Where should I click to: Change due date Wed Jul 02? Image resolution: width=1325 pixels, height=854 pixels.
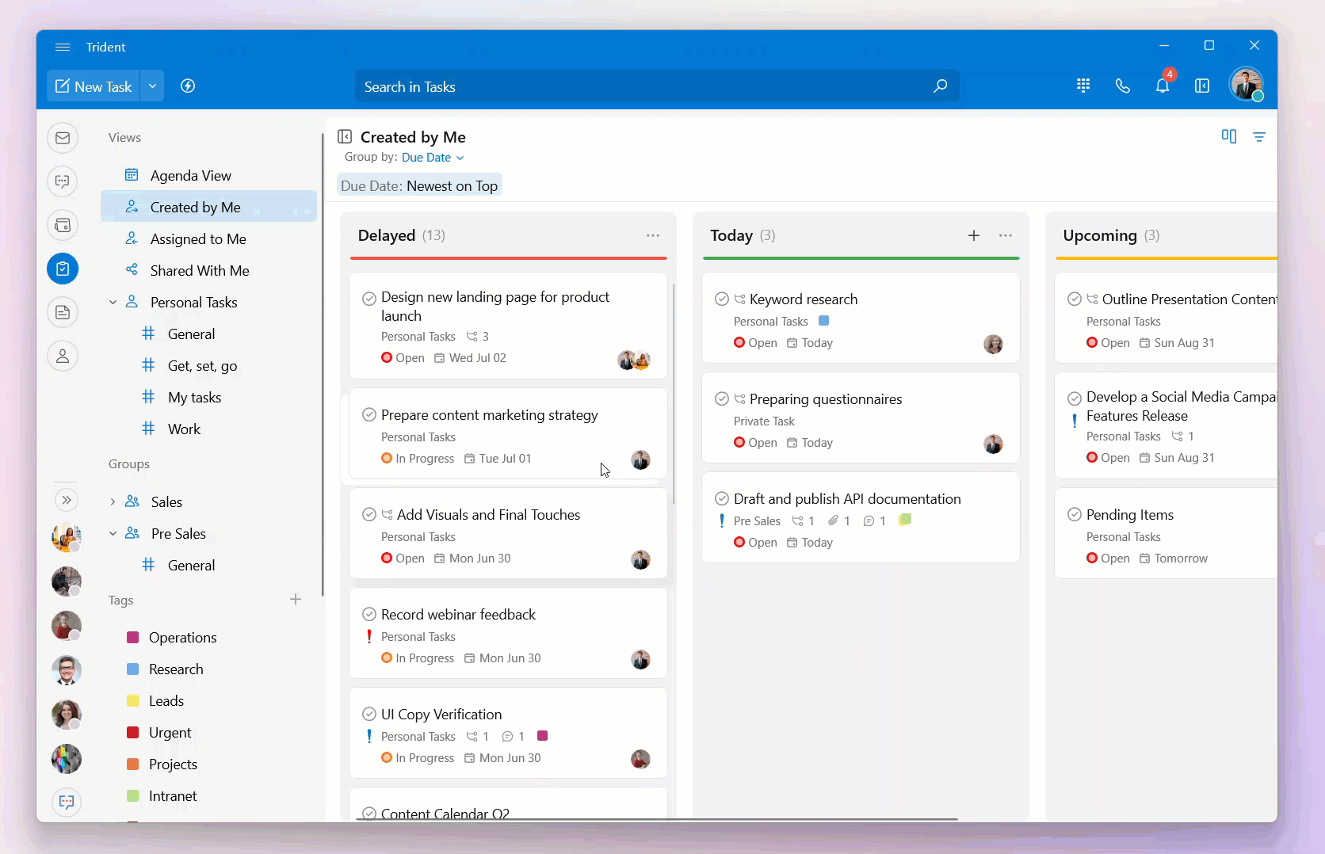(x=470, y=358)
